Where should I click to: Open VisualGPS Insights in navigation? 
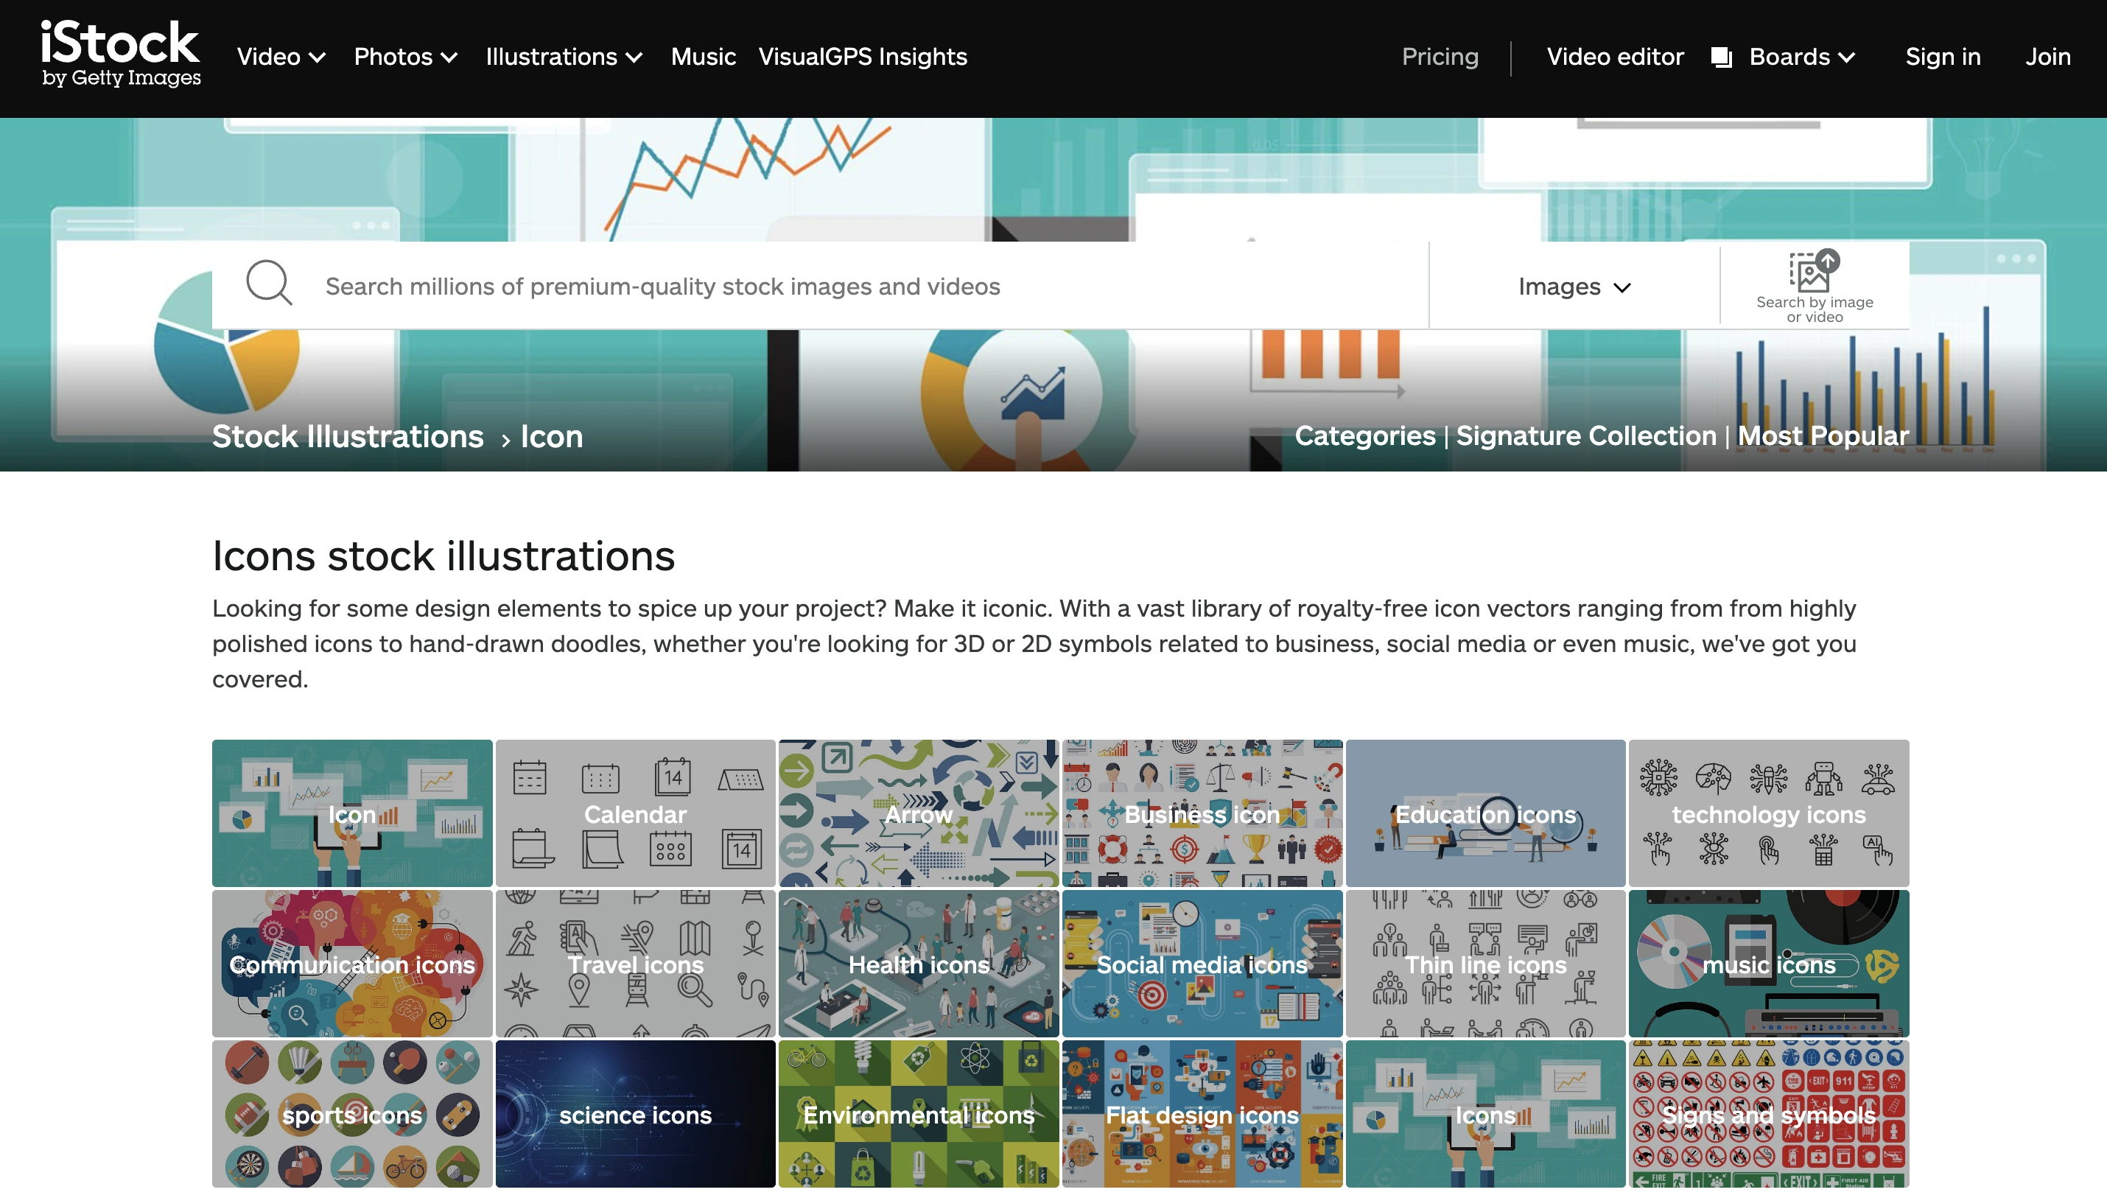[x=863, y=57]
